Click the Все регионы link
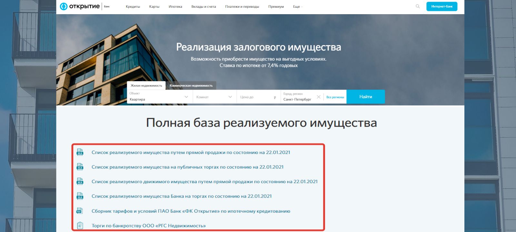The image size is (516, 232). pos(335,97)
